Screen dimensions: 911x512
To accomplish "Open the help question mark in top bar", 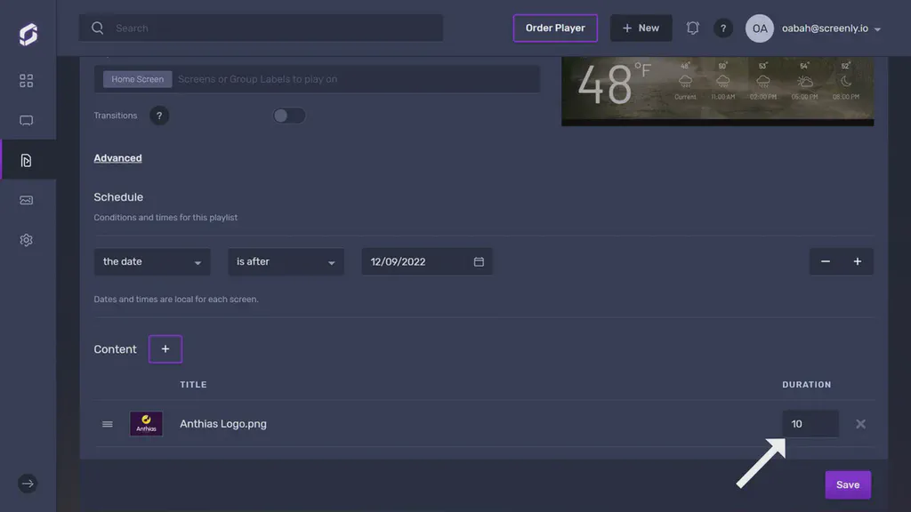I will pyautogui.click(x=723, y=28).
